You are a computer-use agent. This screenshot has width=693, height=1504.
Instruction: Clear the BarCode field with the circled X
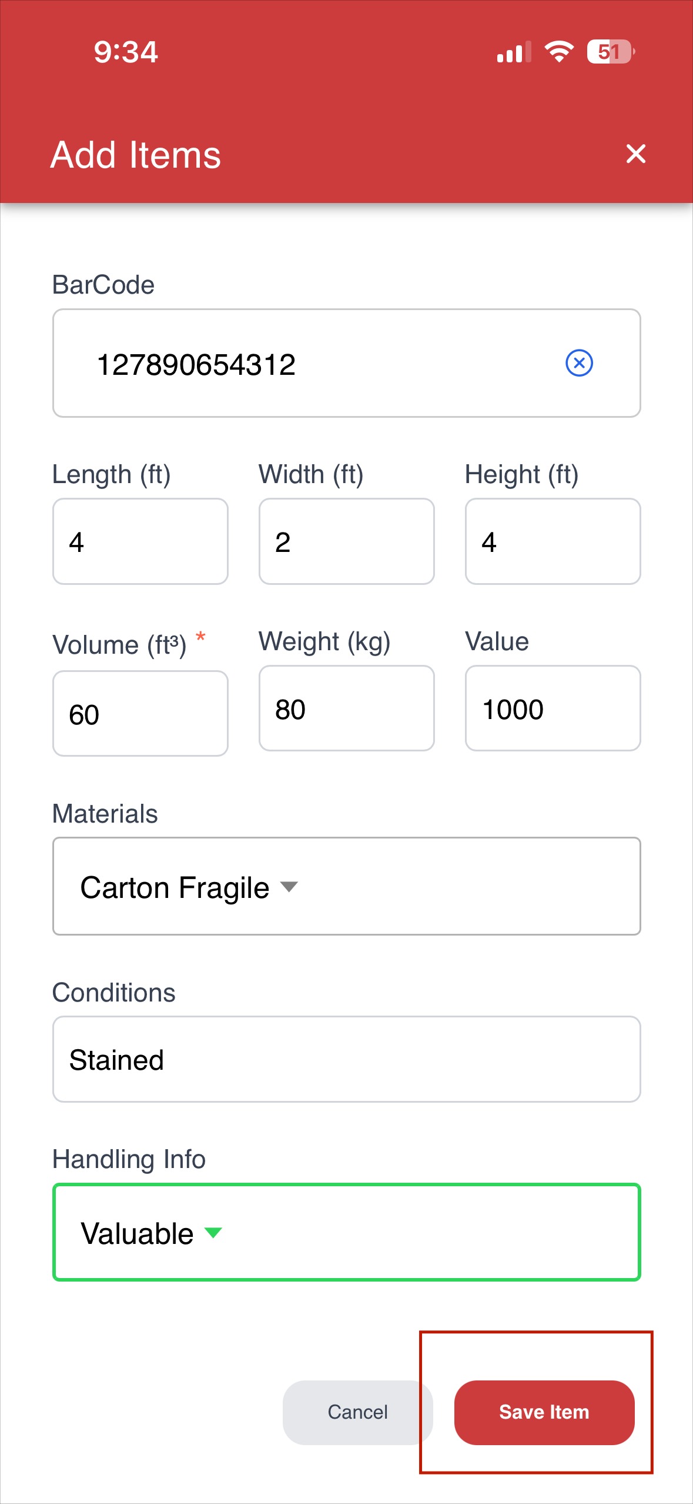[x=579, y=362]
